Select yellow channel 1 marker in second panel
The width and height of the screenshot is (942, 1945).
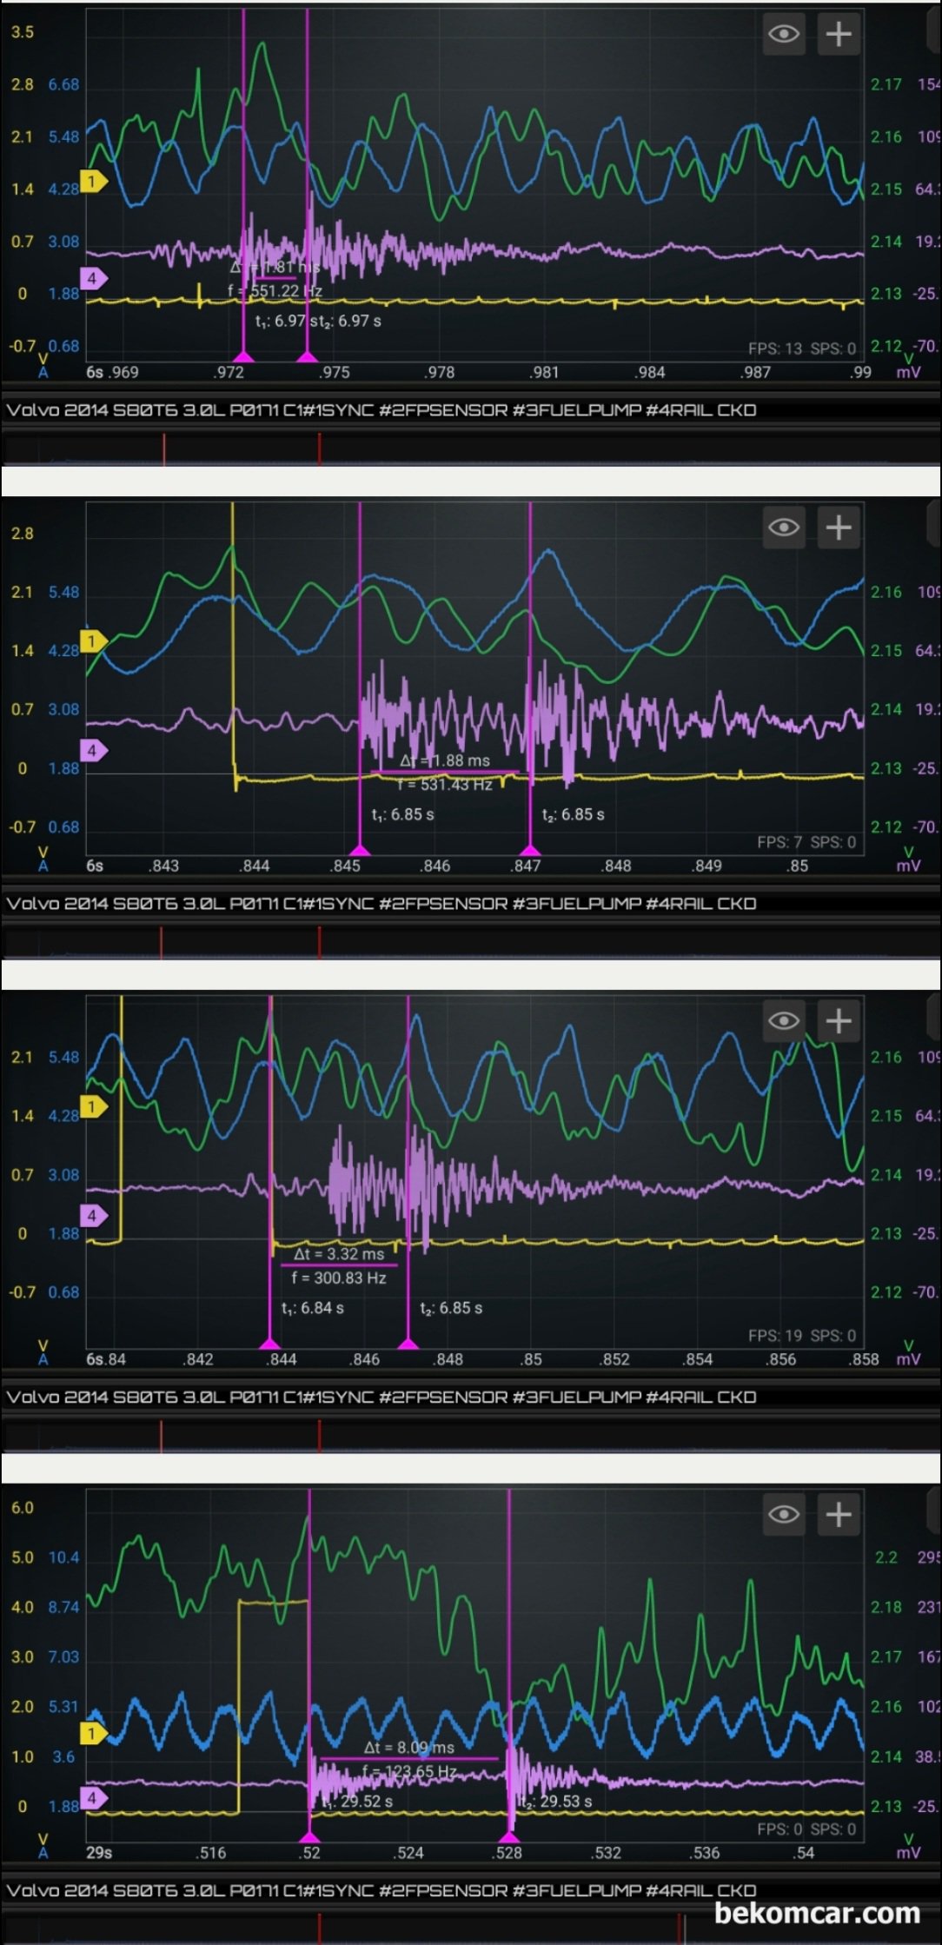(93, 641)
